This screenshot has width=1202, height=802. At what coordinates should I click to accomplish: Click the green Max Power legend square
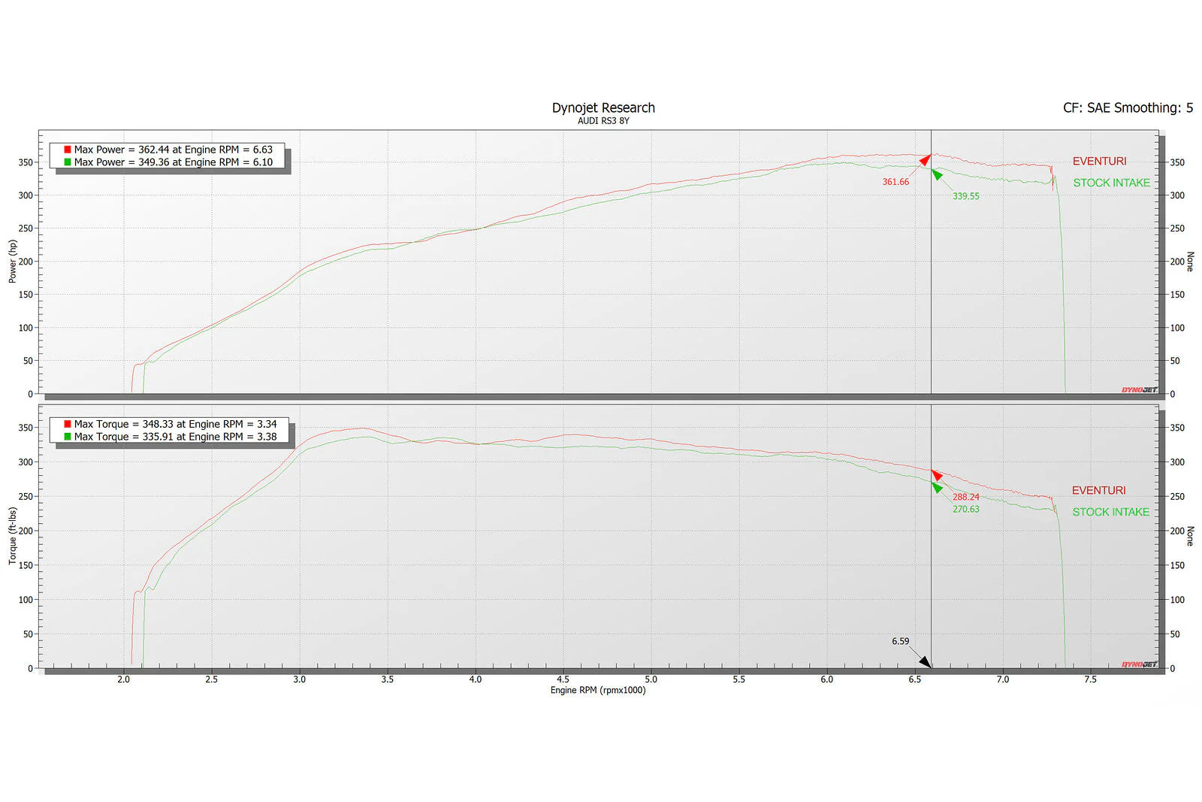(x=68, y=162)
